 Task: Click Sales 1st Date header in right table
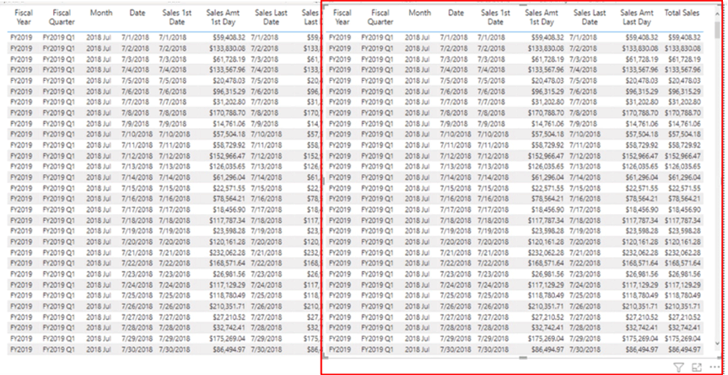(x=495, y=17)
